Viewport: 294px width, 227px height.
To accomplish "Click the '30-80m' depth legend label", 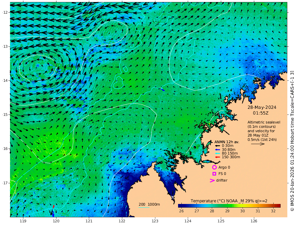I will click(x=229, y=150).
